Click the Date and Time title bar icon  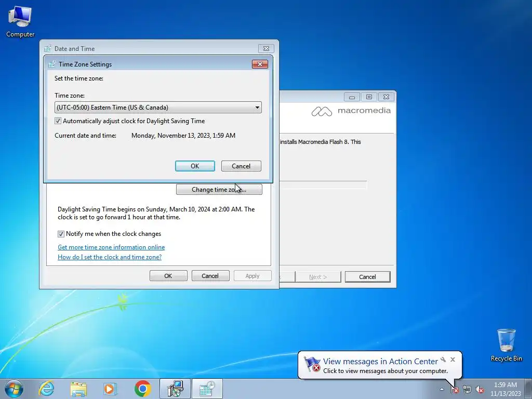click(x=48, y=48)
